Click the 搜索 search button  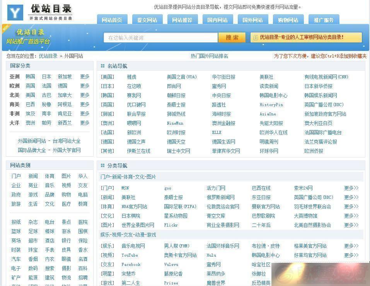coord(232,37)
